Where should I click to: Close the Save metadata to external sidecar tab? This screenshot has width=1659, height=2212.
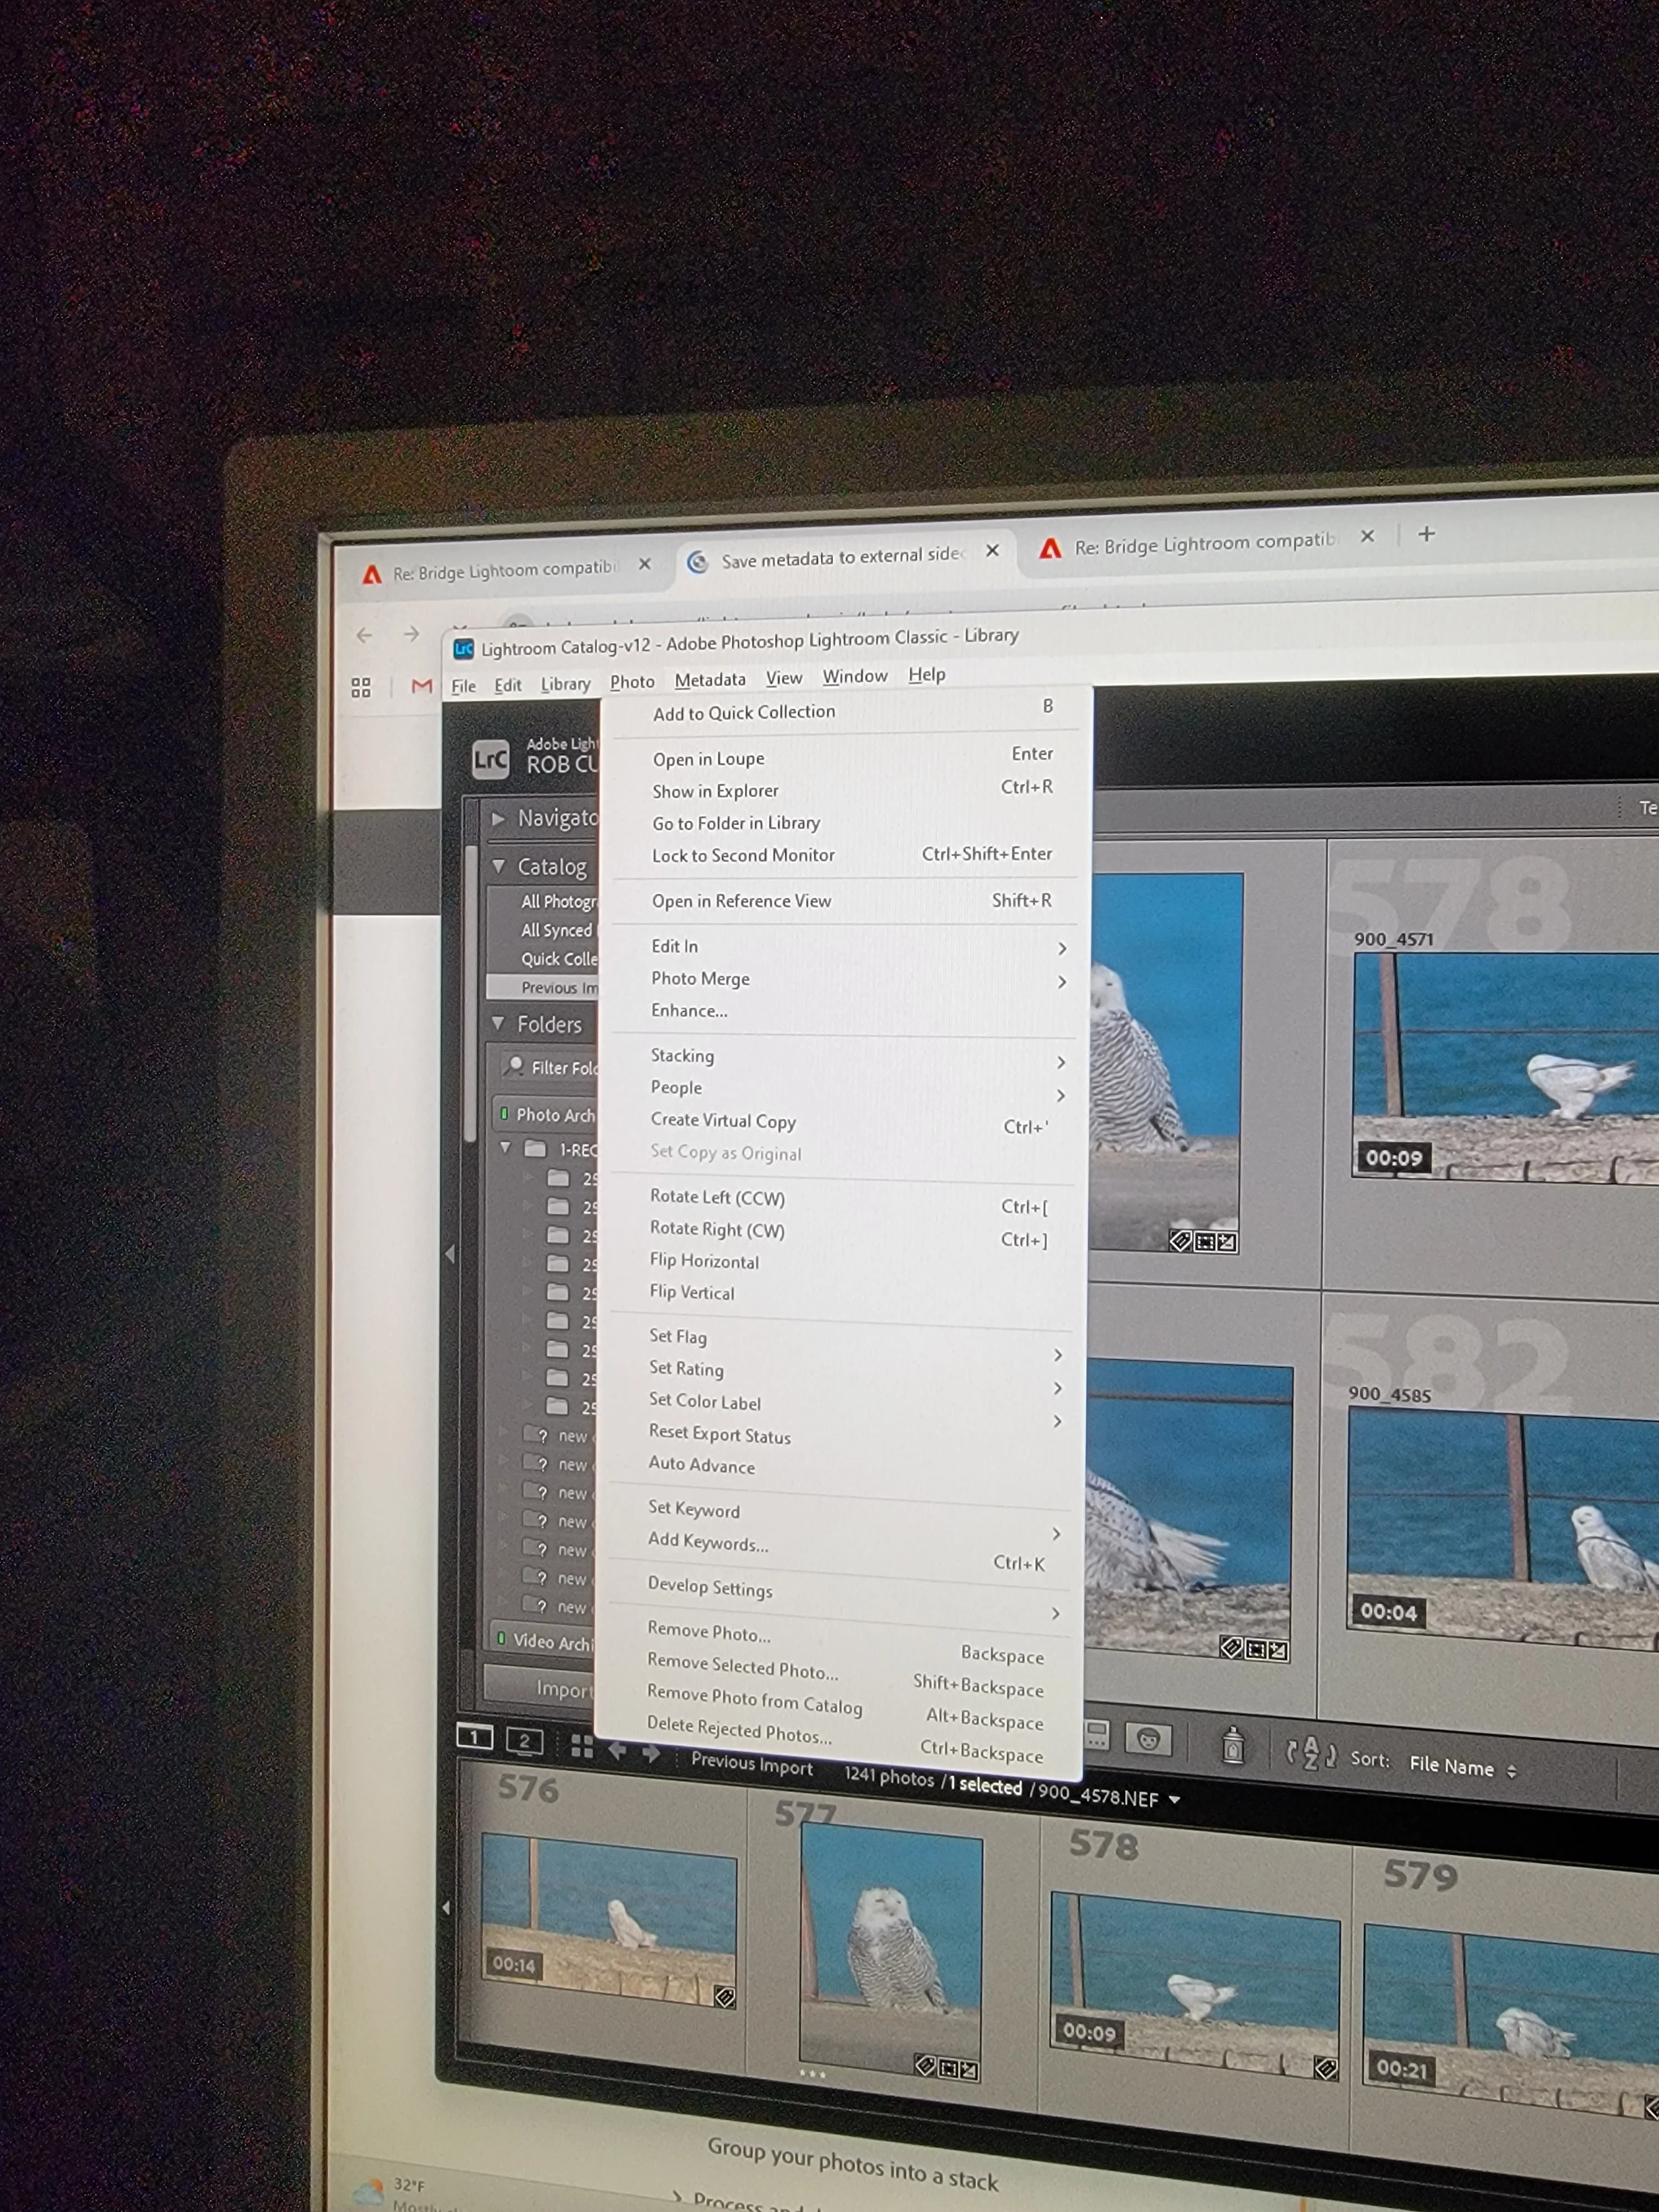[992, 550]
